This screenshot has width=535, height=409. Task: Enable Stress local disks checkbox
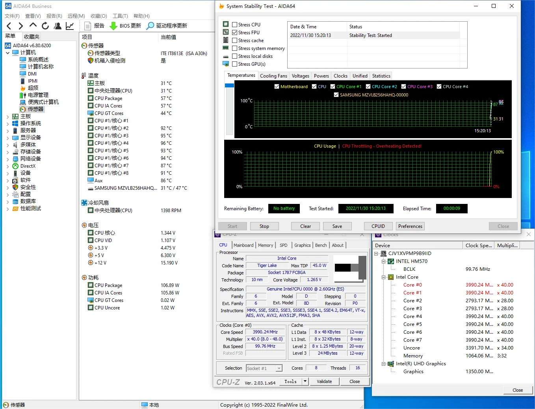pyautogui.click(x=235, y=56)
